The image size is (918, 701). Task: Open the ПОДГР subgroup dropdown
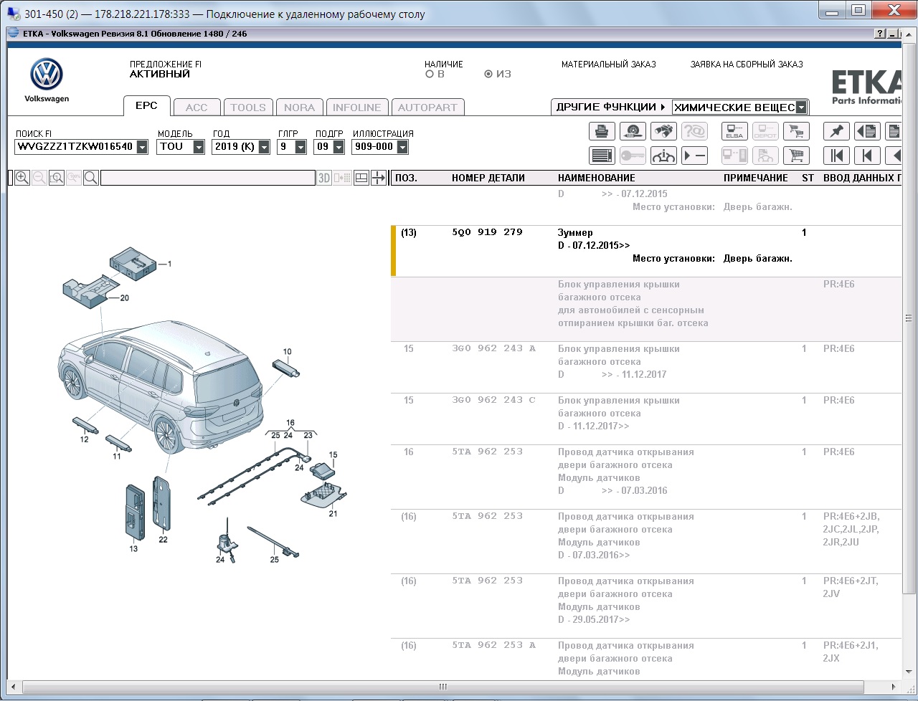pyautogui.click(x=337, y=147)
